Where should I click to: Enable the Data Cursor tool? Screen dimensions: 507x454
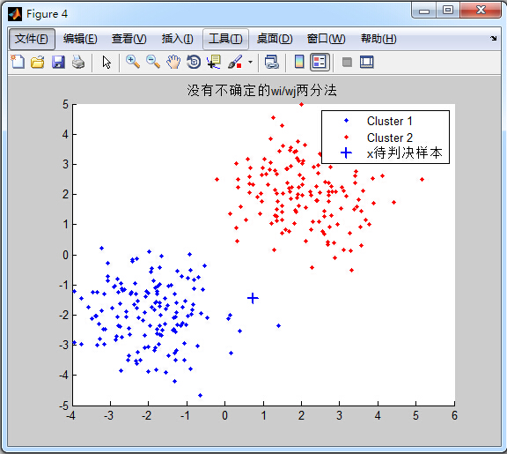tap(214, 62)
